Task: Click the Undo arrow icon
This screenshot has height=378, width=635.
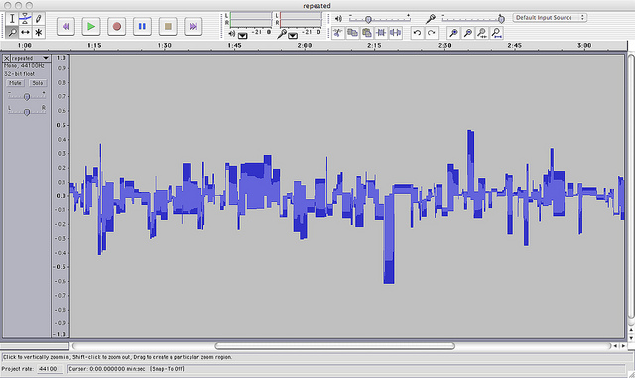Action: 417,33
